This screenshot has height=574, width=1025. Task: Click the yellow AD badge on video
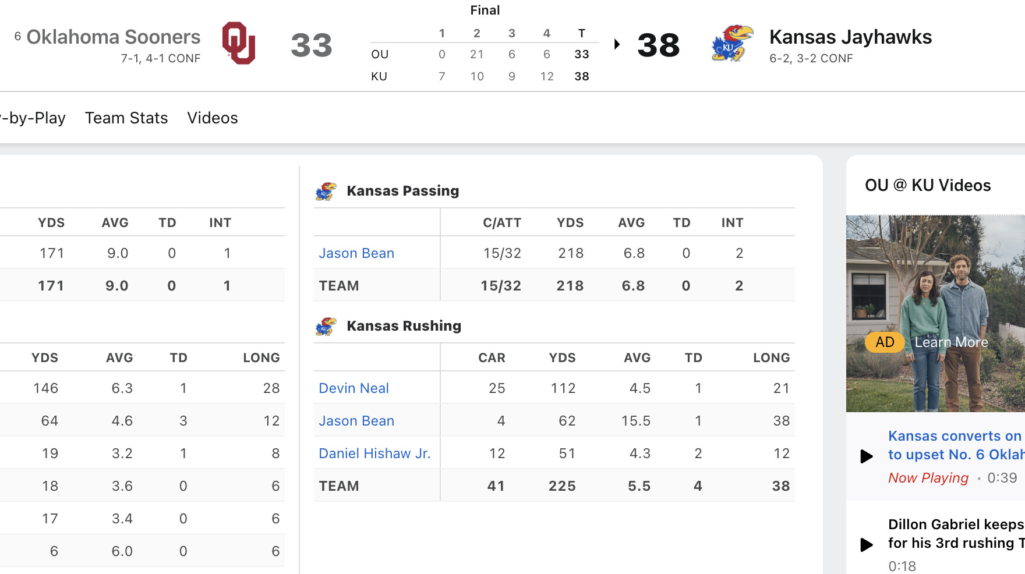884,342
